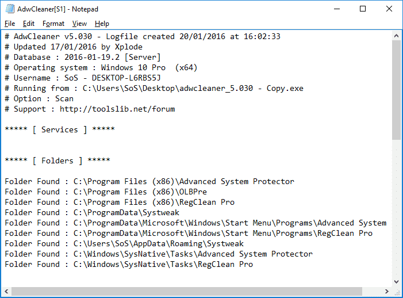The width and height of the screenshot is (403, 298).
Task: Show the View menu
Action: click(x=79, y=24)
